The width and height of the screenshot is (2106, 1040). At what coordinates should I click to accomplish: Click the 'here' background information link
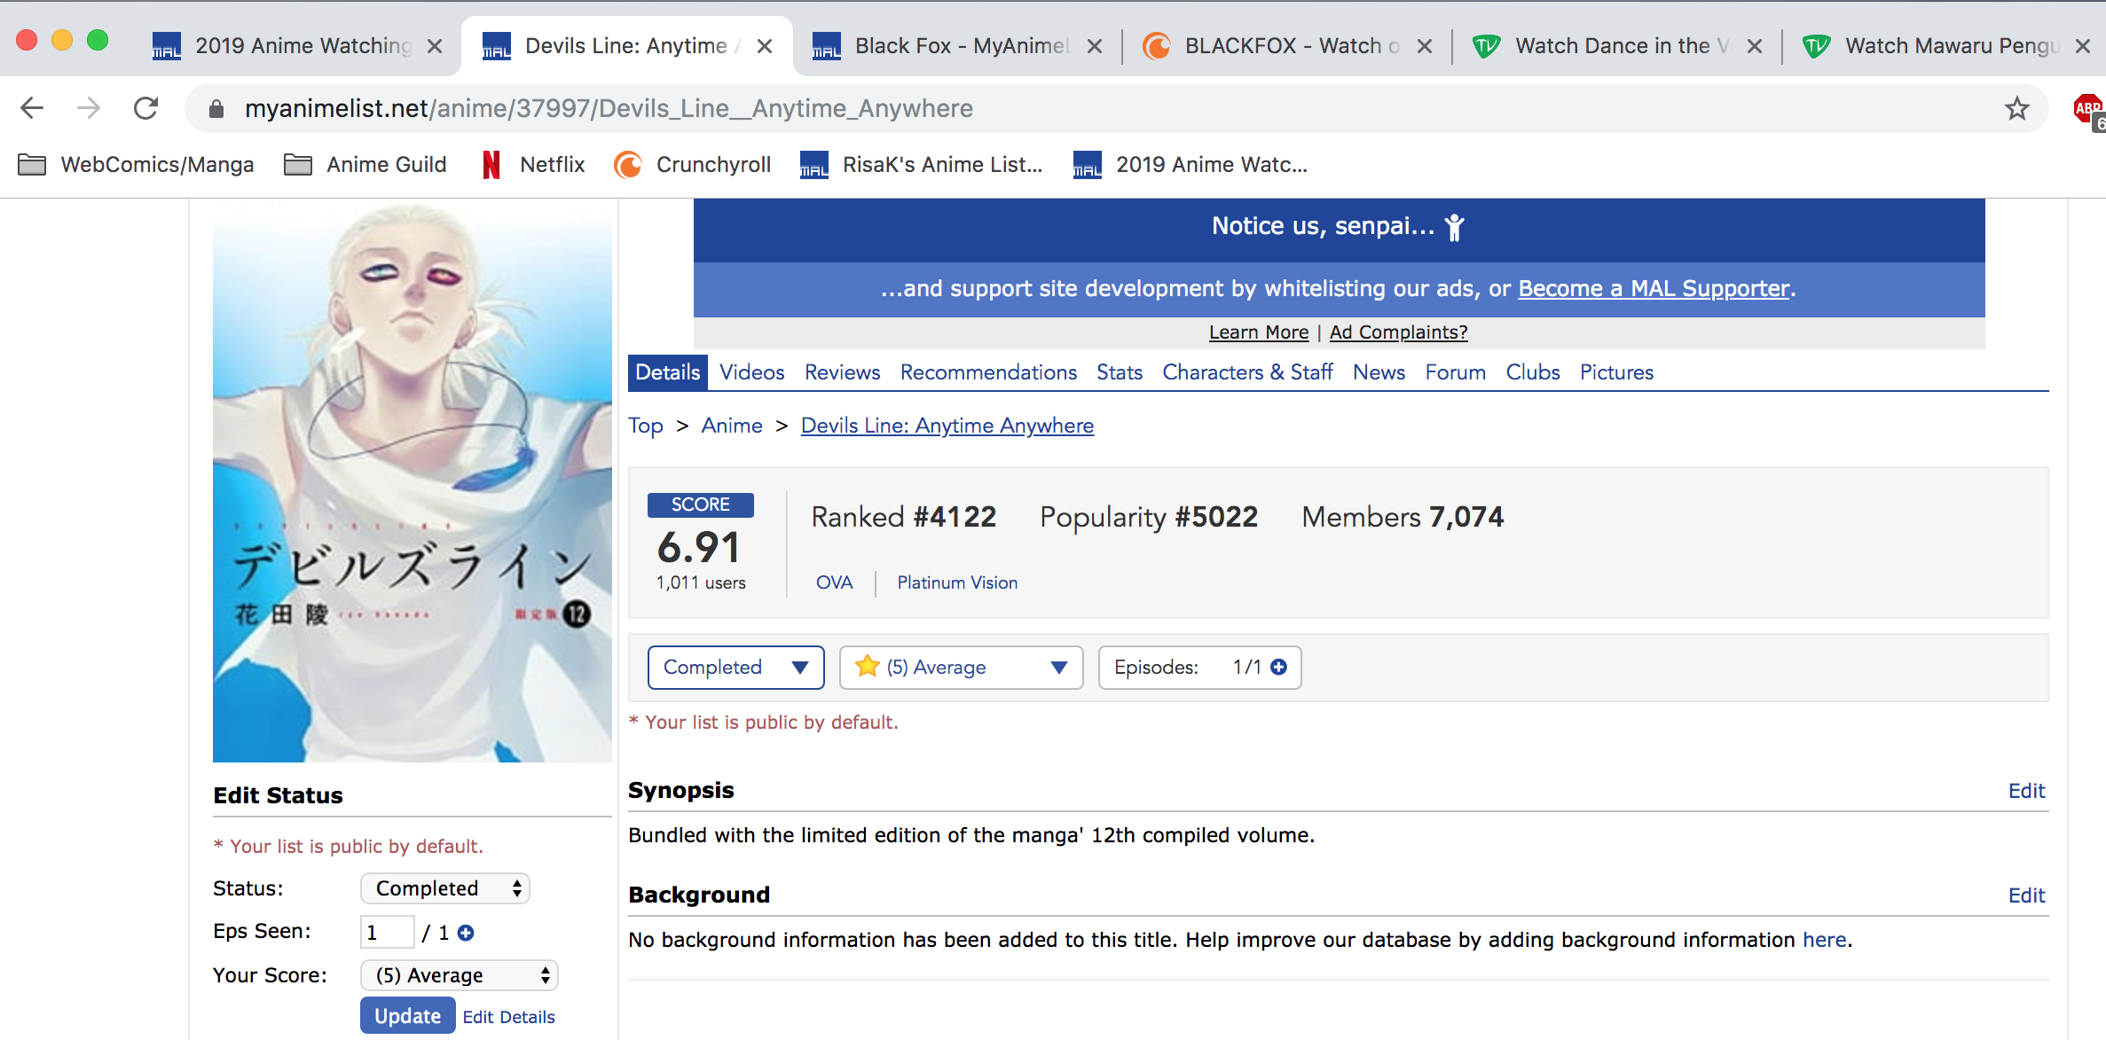1825,940
